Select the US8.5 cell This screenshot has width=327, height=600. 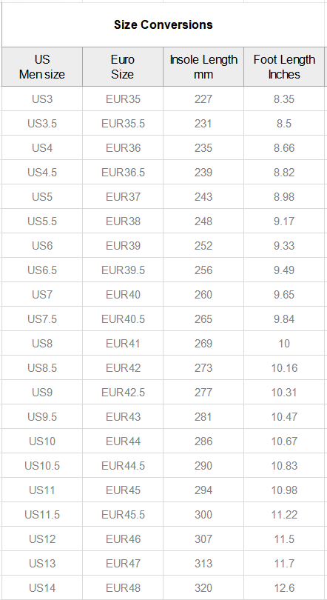pos(42,367)
